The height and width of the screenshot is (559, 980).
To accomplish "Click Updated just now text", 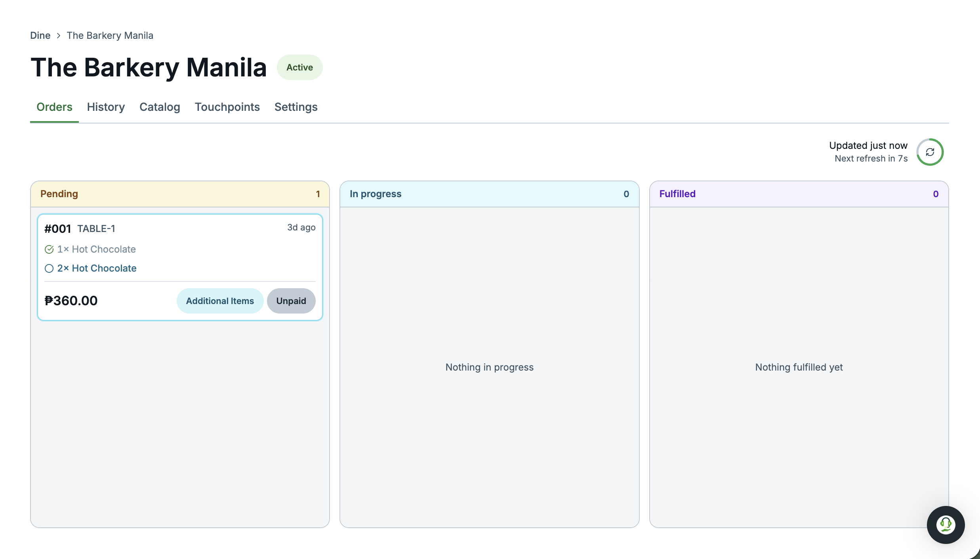I will point(868,145).
